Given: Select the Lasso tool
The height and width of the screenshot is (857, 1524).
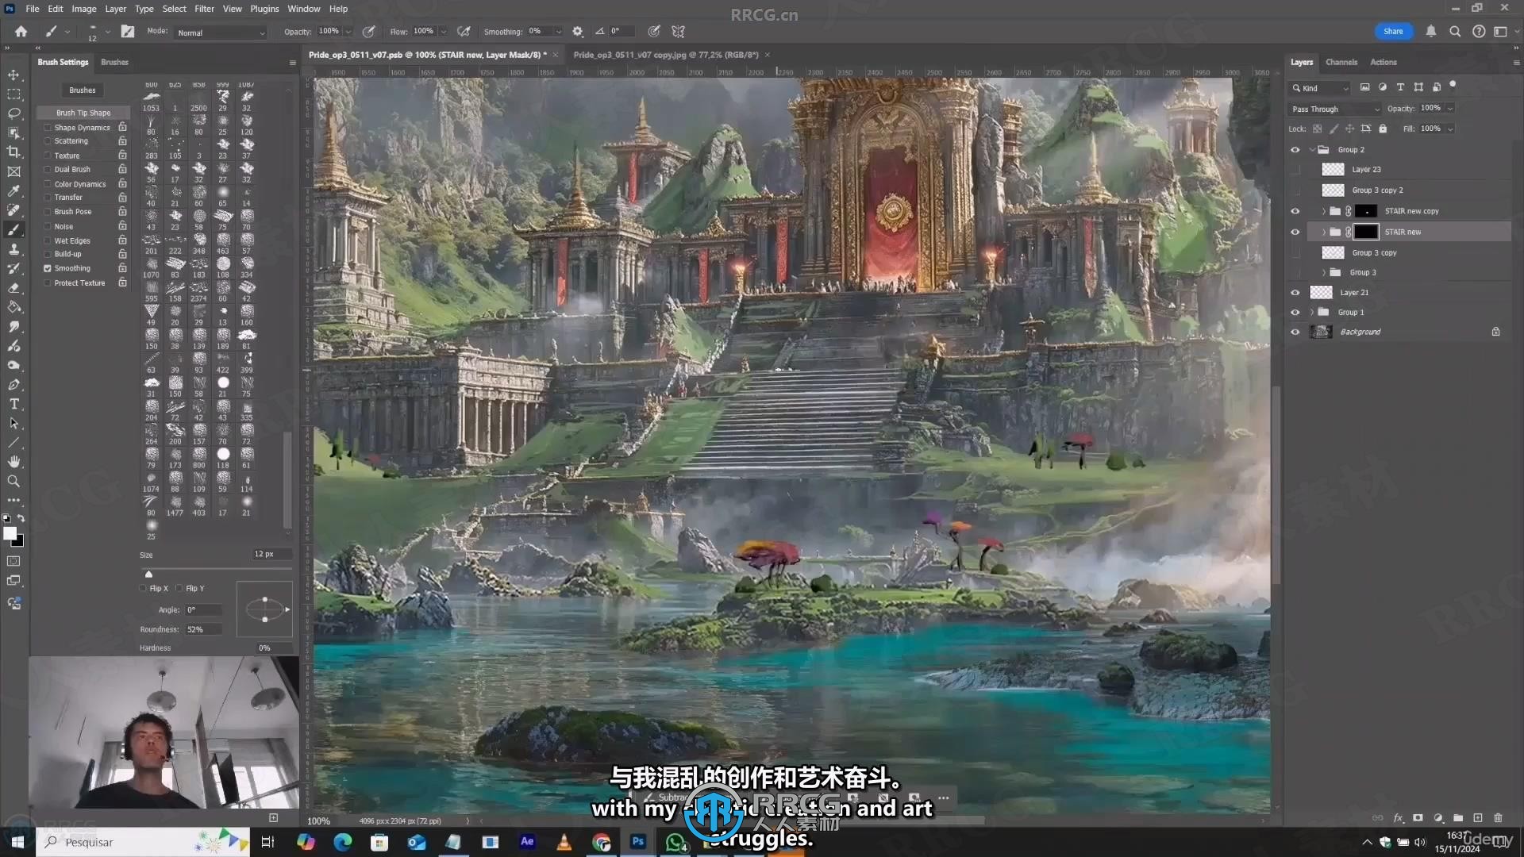Looking at the screenshot, I should [x=14, y=113].
